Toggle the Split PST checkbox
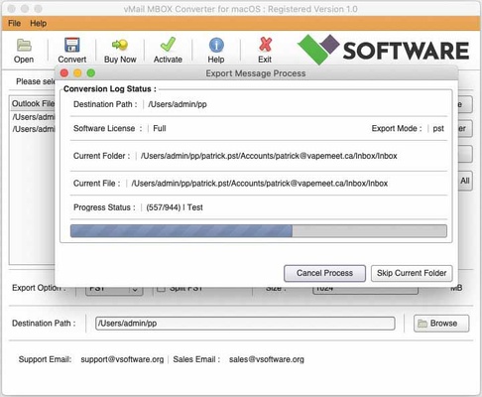The width and height of the screenshot is (482, 397). (x=161, y=290)
